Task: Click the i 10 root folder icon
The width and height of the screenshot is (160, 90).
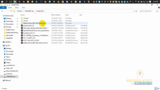Action: [22, 18]
